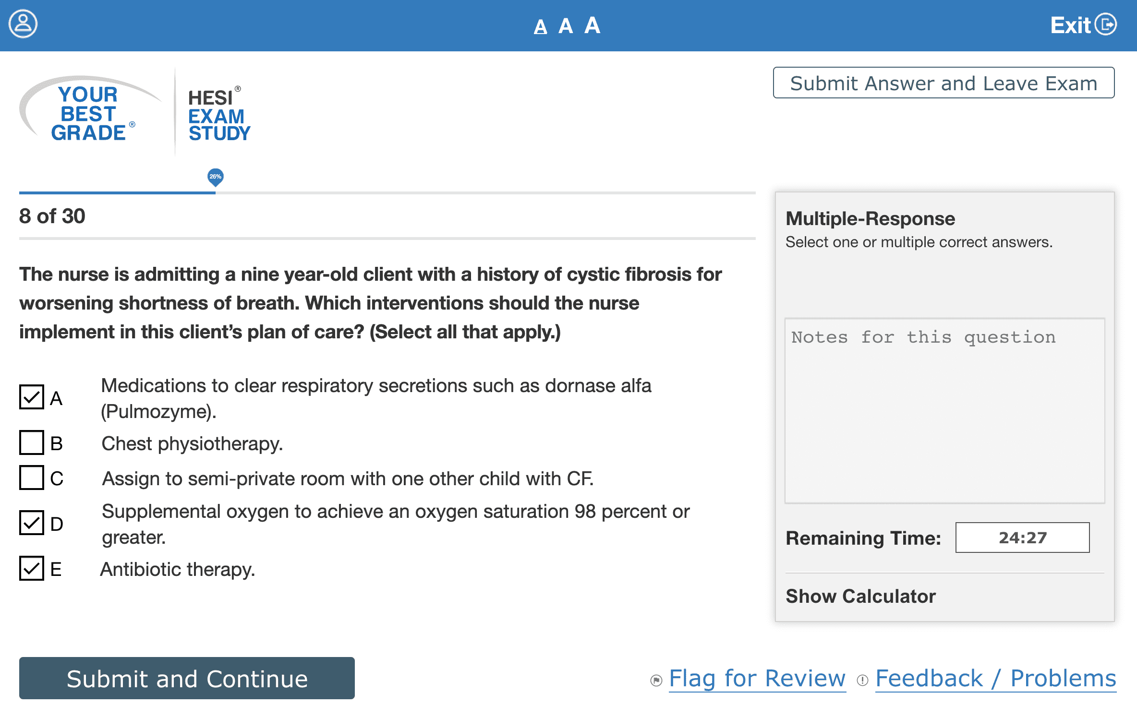
Task: Expand the Show Calculator section
Action: [x=860, y=596]
